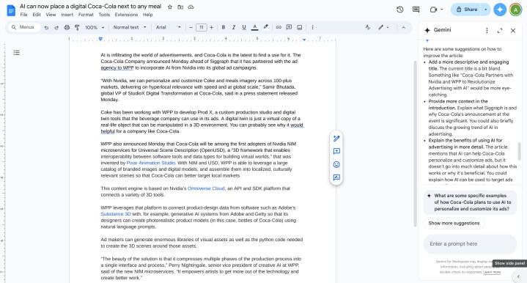Open more toolbar options
This screenshot has width=527, height=283.
coord(312,27)
